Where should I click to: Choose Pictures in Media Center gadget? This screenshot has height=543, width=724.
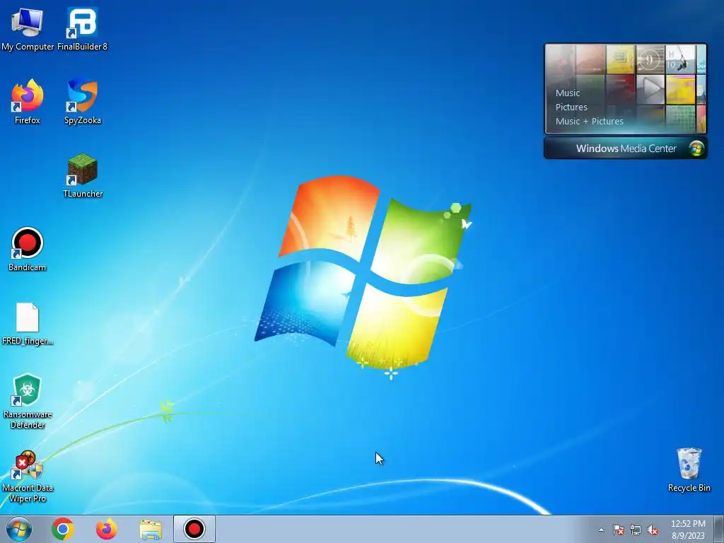571,107
